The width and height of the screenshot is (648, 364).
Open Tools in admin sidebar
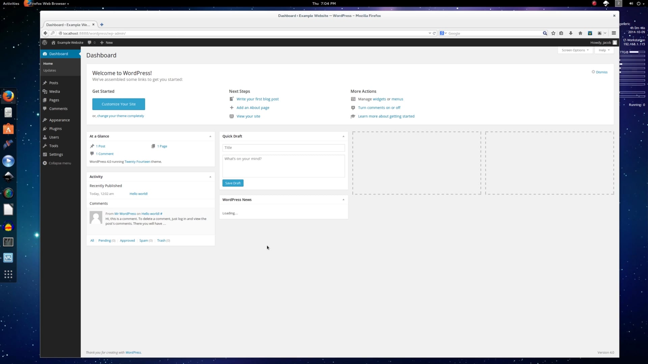[54, 146]
